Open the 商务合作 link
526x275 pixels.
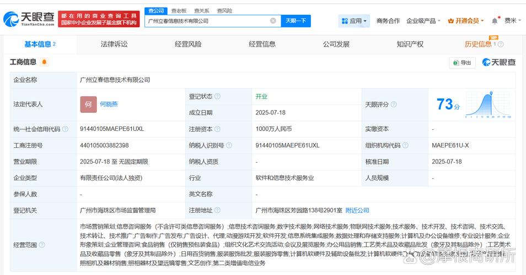pos(388,21)
